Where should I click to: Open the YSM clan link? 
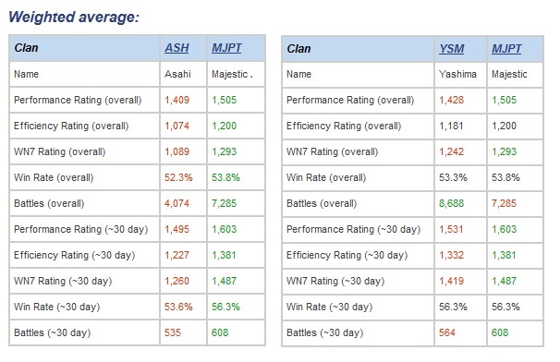[x=452, y=49]
